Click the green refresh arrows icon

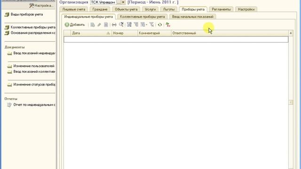tap(160, 25)
